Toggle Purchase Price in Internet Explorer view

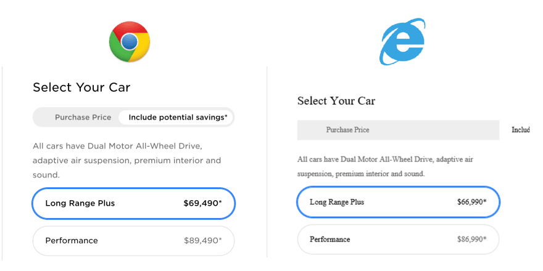pyautogui.click(x=398, y=130)
